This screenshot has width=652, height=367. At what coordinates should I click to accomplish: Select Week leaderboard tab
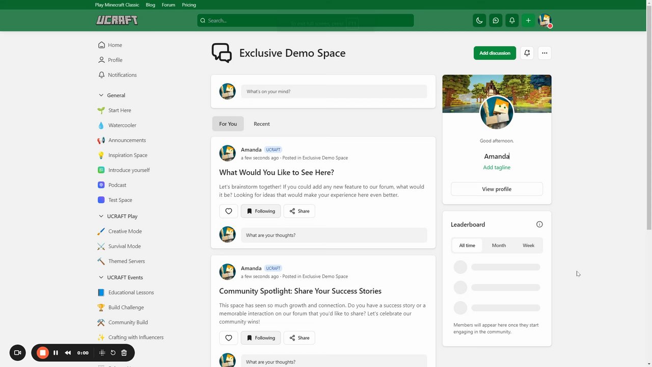(x=528, y=245)
